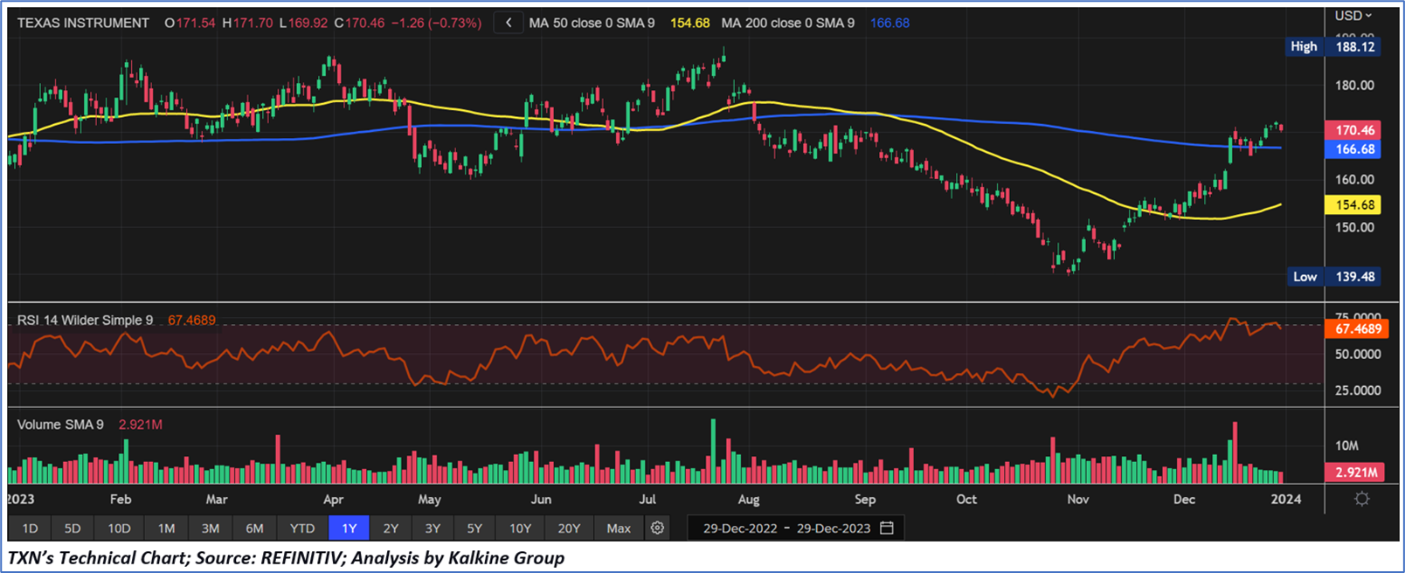Click the 2.921M volume axis label

click(x=1356, y=473)
